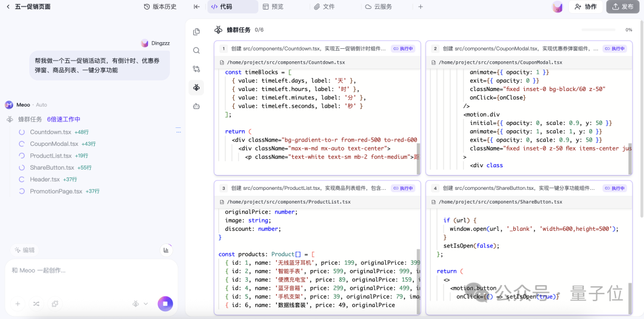Collapse the left panel with arrow icon

196,7
